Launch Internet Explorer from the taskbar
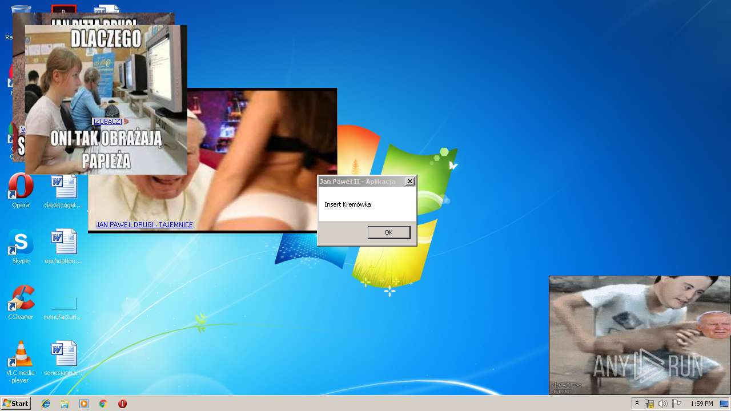The width and height of the screenshot is (731, 411). pyautogui.click(x=46, y=404)
